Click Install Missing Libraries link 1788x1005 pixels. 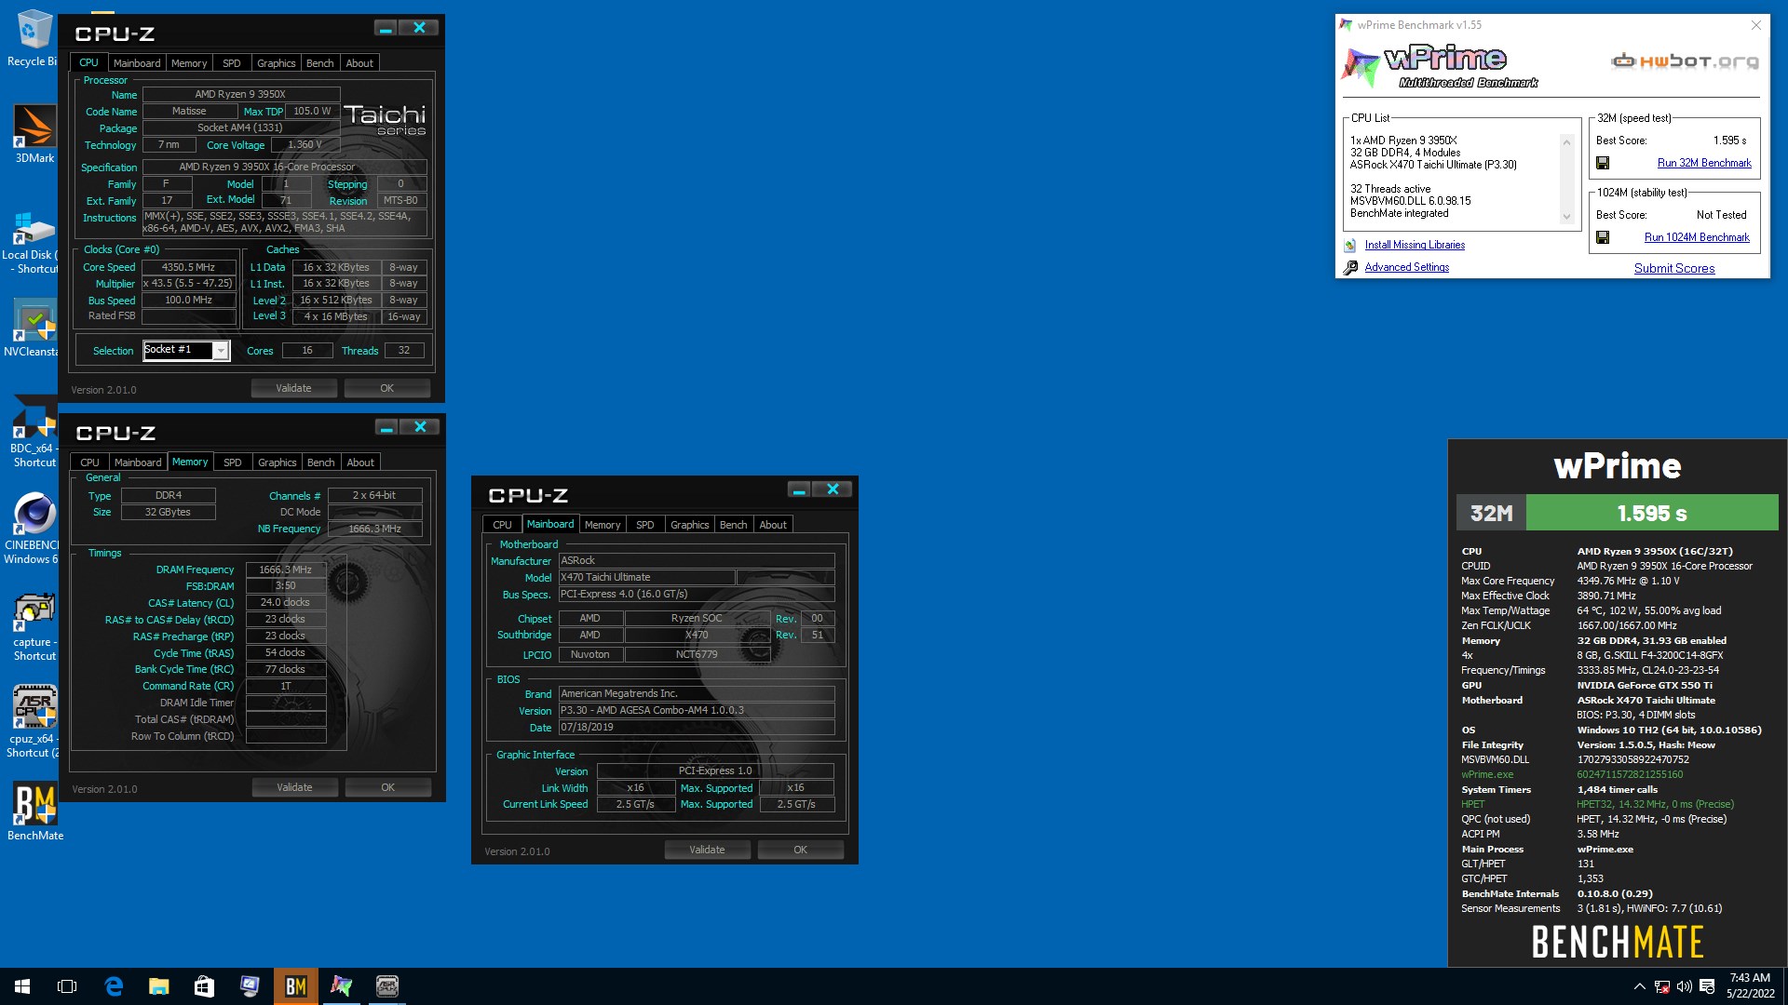(1415, 245)
